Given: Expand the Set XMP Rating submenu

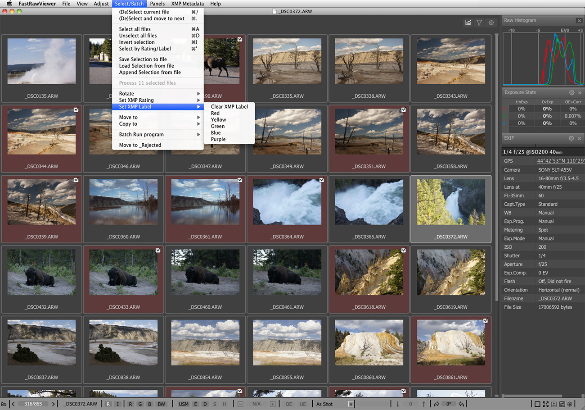Looking at the screenshot, I should pyautogui.click(x=139, y=100).
